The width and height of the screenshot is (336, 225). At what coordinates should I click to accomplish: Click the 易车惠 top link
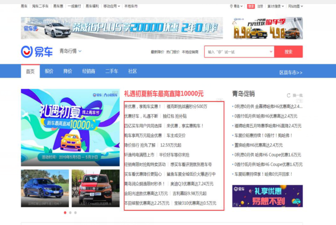pos(58,6)
